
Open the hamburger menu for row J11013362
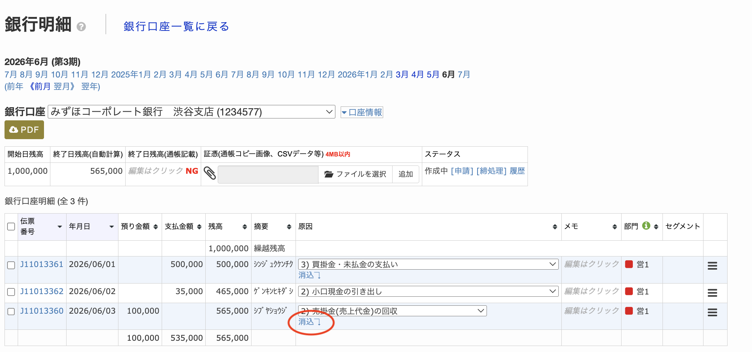tap(712, 293)
